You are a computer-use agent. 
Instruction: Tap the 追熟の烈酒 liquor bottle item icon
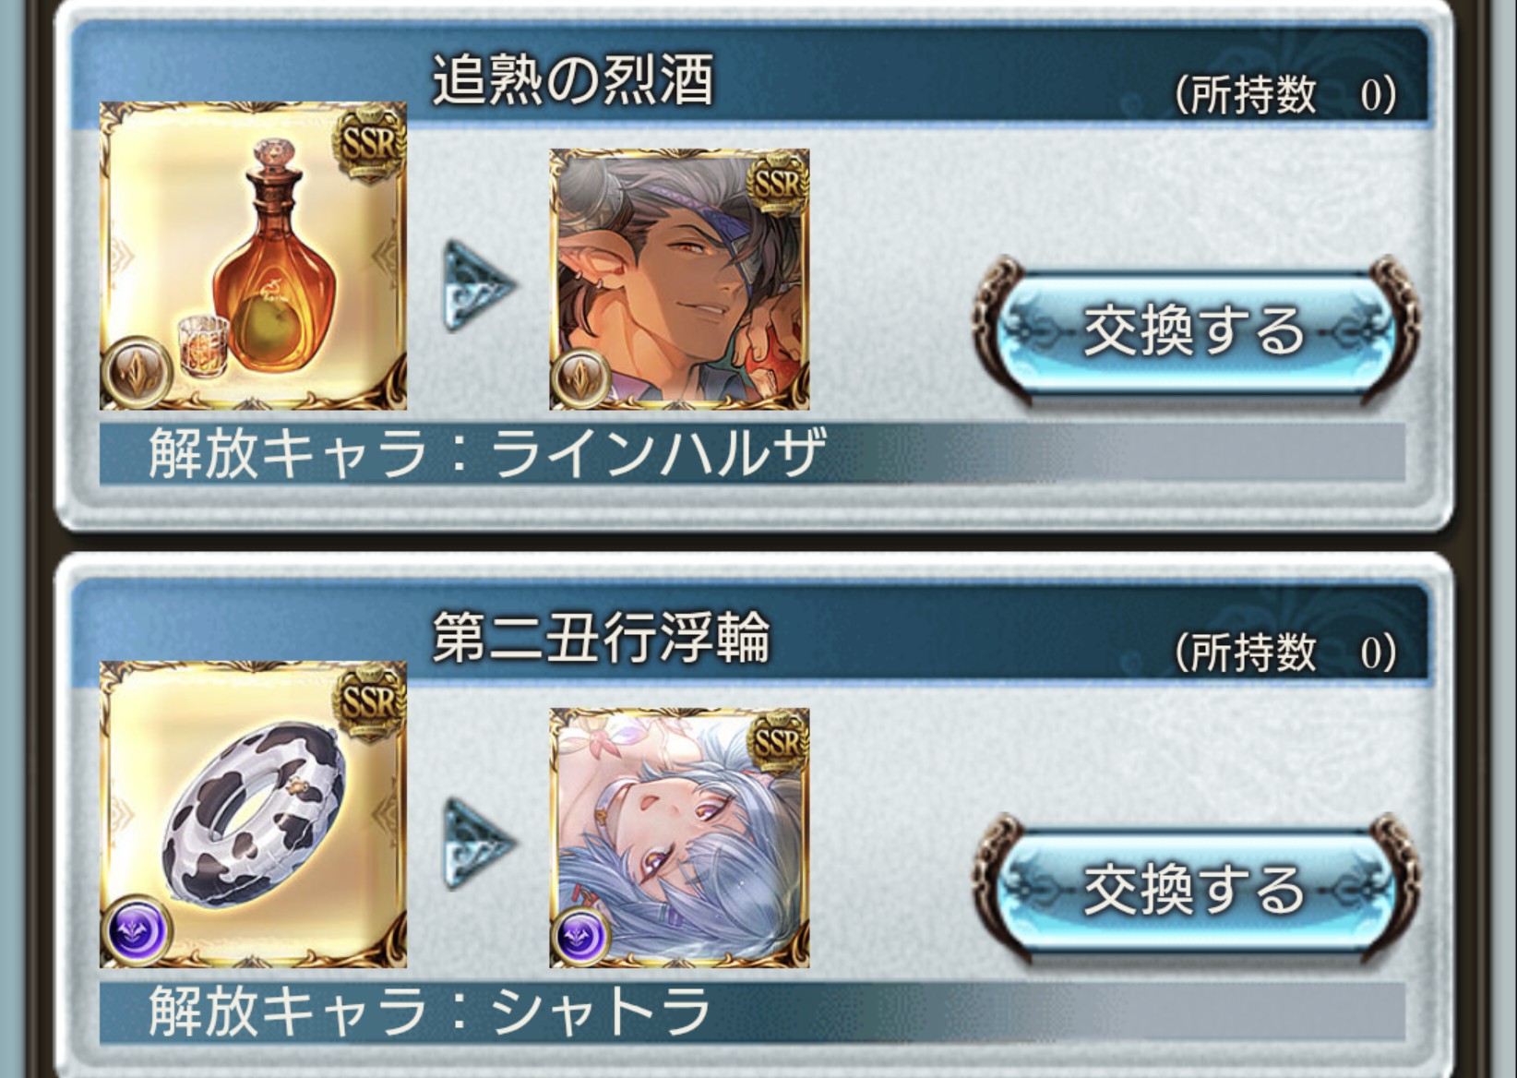click(253, 256)
